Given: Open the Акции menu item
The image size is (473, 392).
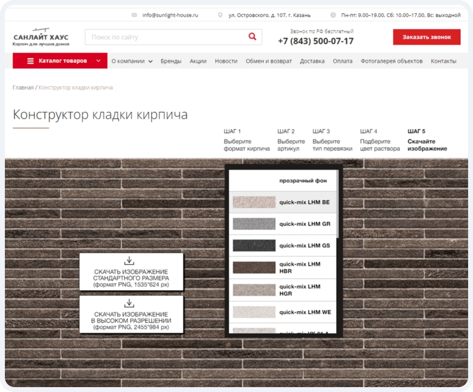Looking at the screenshot, I should [x=198, y=61].
